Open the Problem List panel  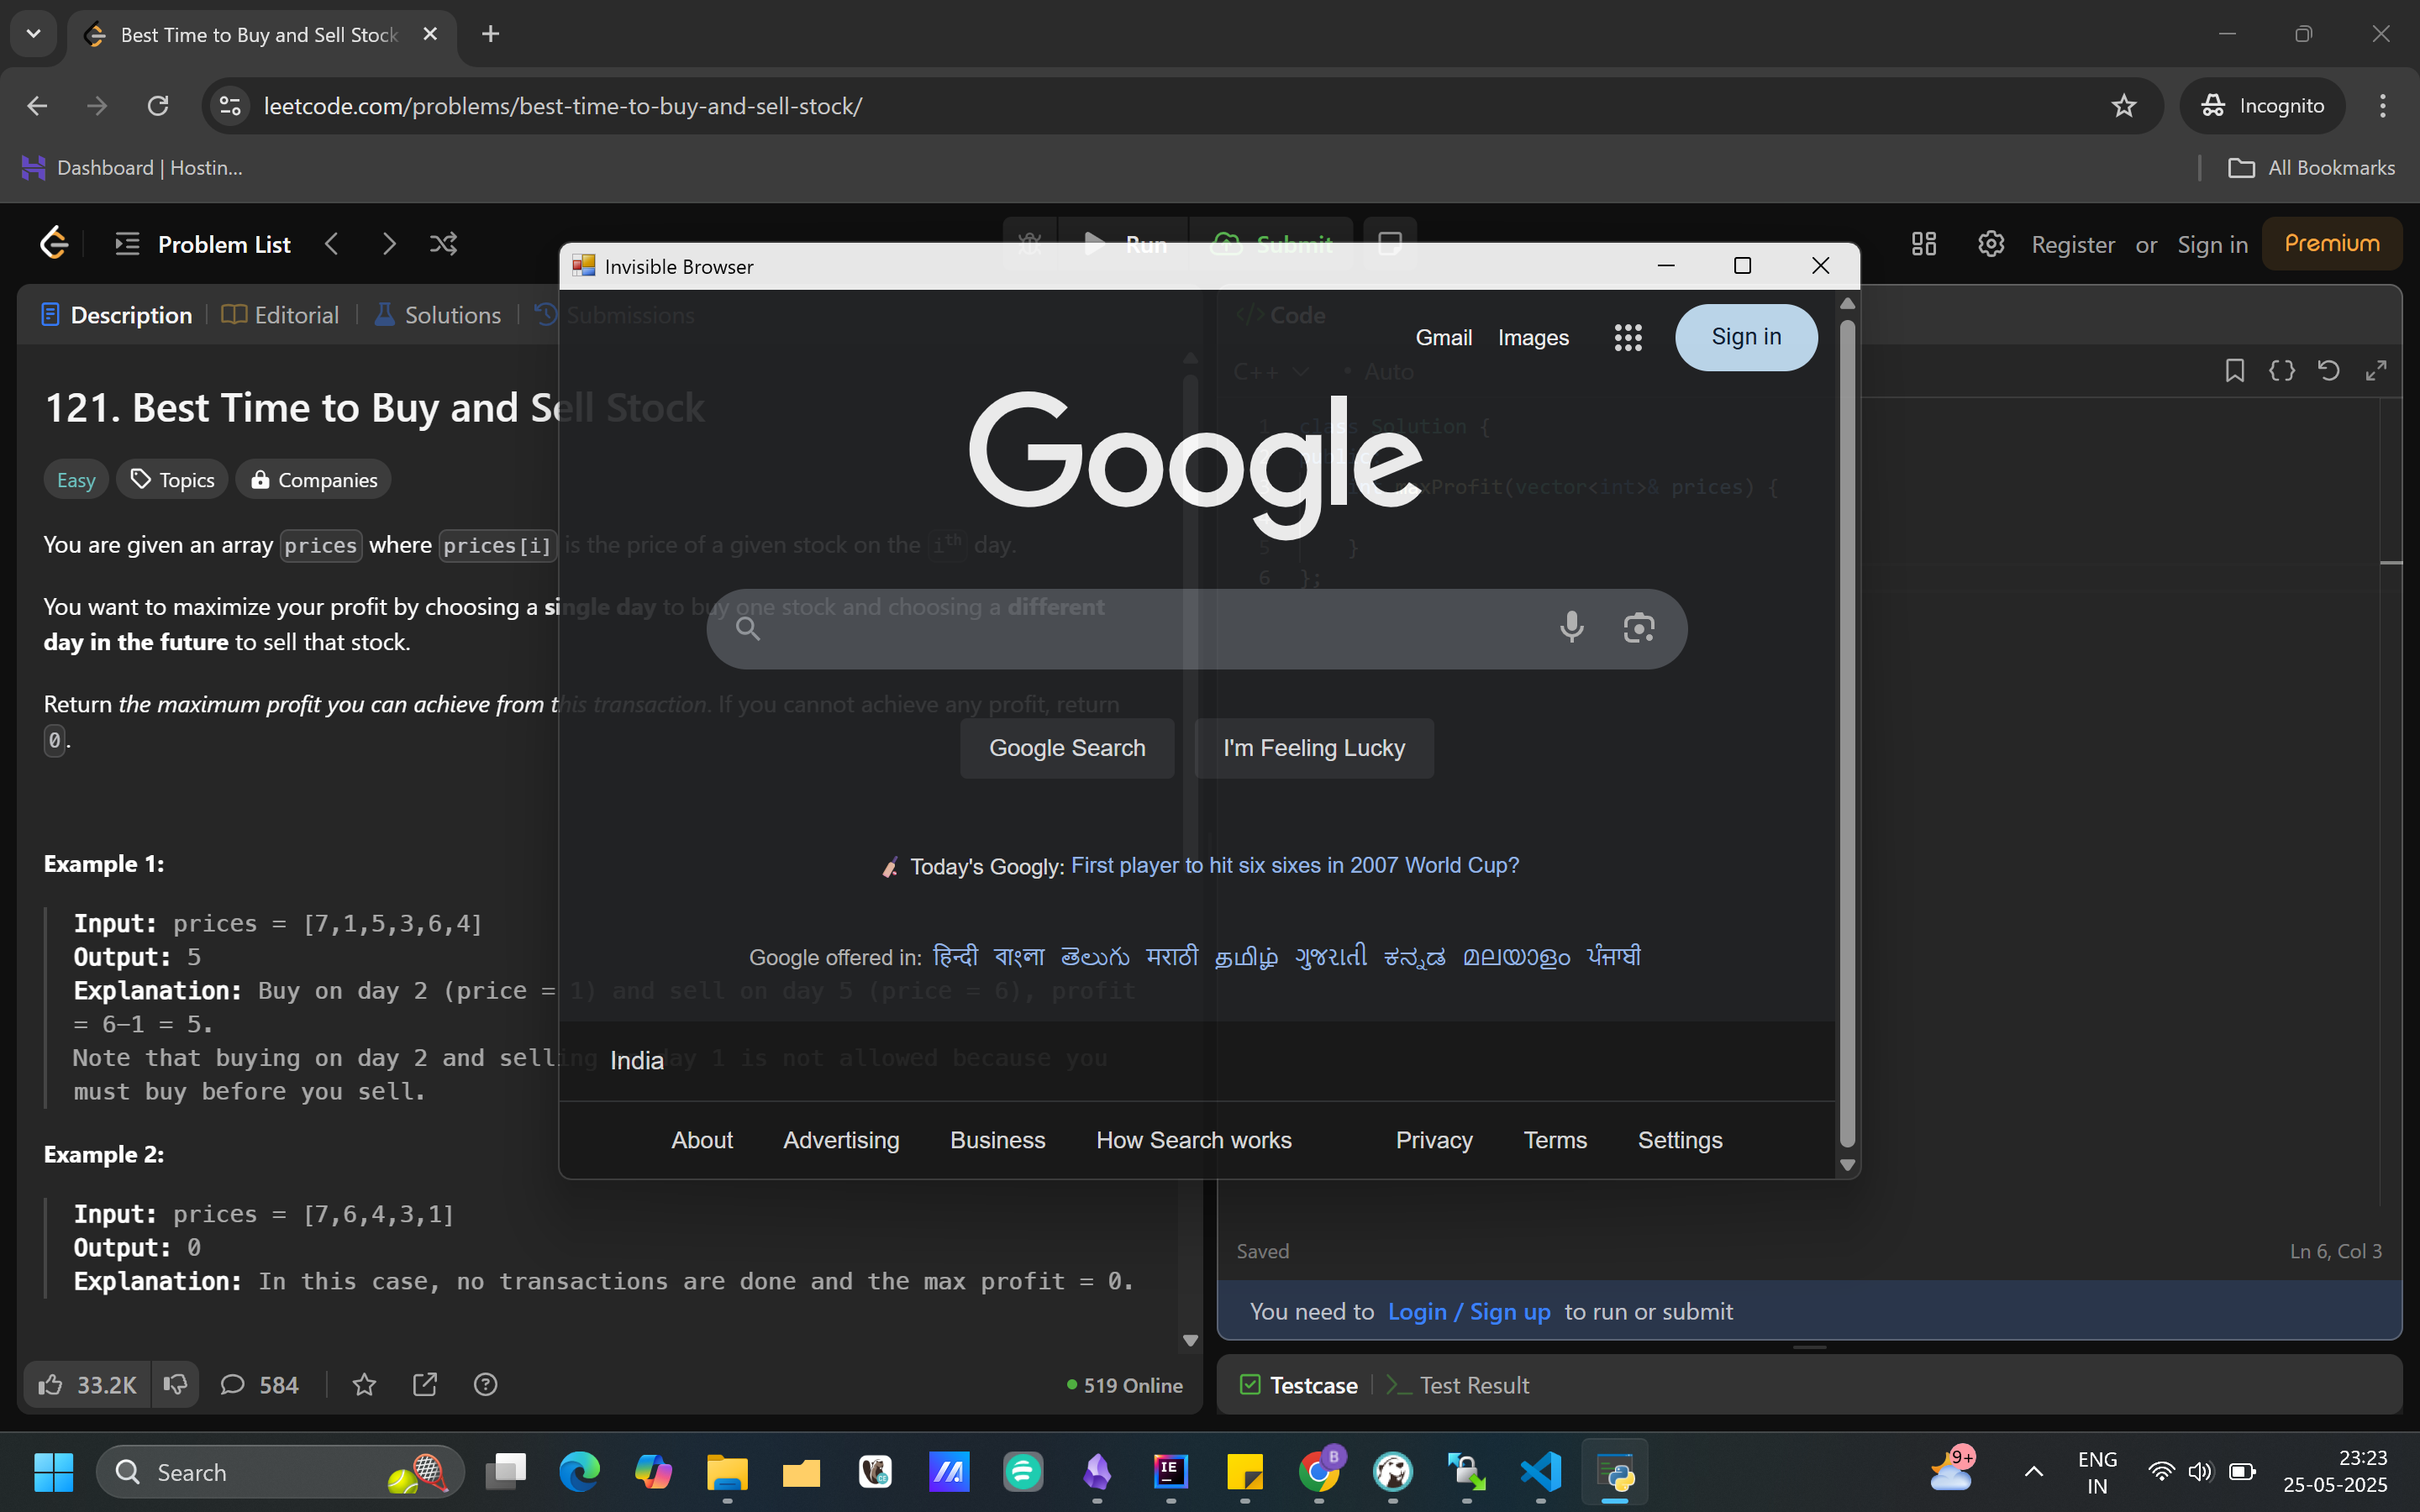click(x=203, y=244)
